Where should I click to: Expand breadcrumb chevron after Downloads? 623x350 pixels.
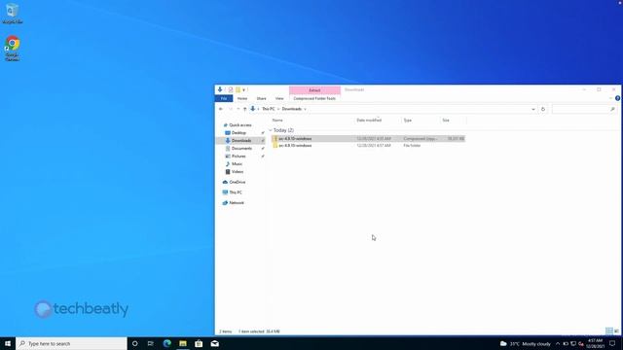[x=305, y=109]
